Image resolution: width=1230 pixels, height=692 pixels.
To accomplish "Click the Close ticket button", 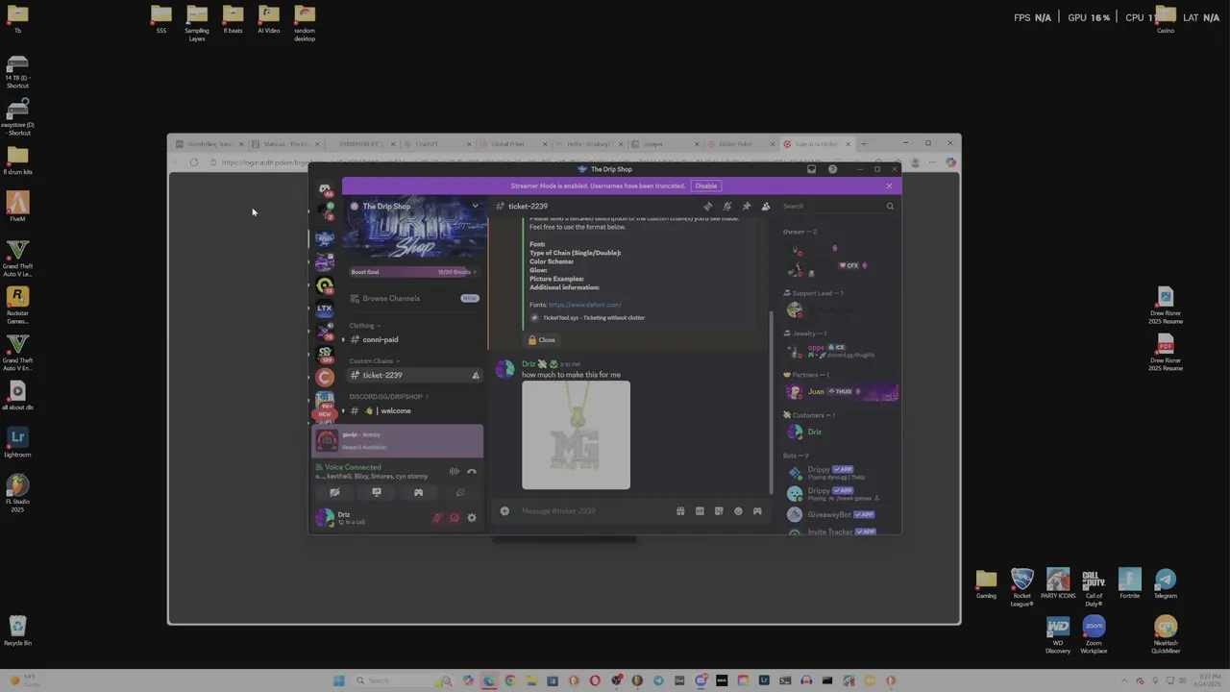I will [542, 340].
